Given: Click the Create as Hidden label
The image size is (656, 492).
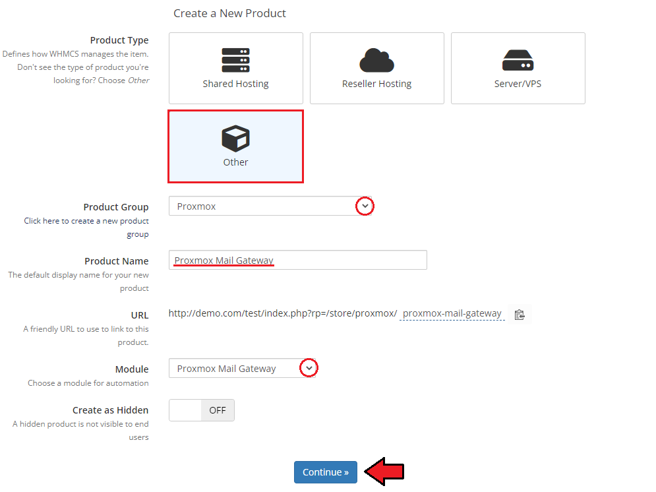Looking at the screenshot, I should click(111, 410).
